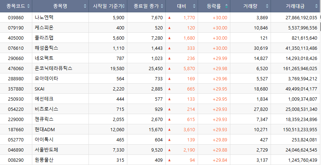
Task: Click stock code 250930
Action: coord(16,99)
